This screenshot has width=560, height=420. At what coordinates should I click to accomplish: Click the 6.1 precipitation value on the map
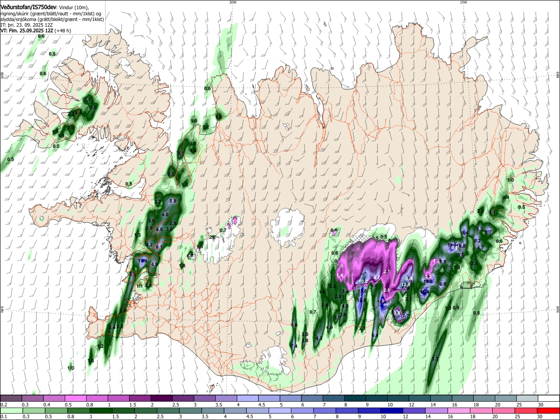tap(159, 247)
